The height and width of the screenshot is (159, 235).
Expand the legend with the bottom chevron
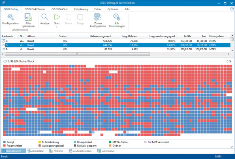(232, 147)
